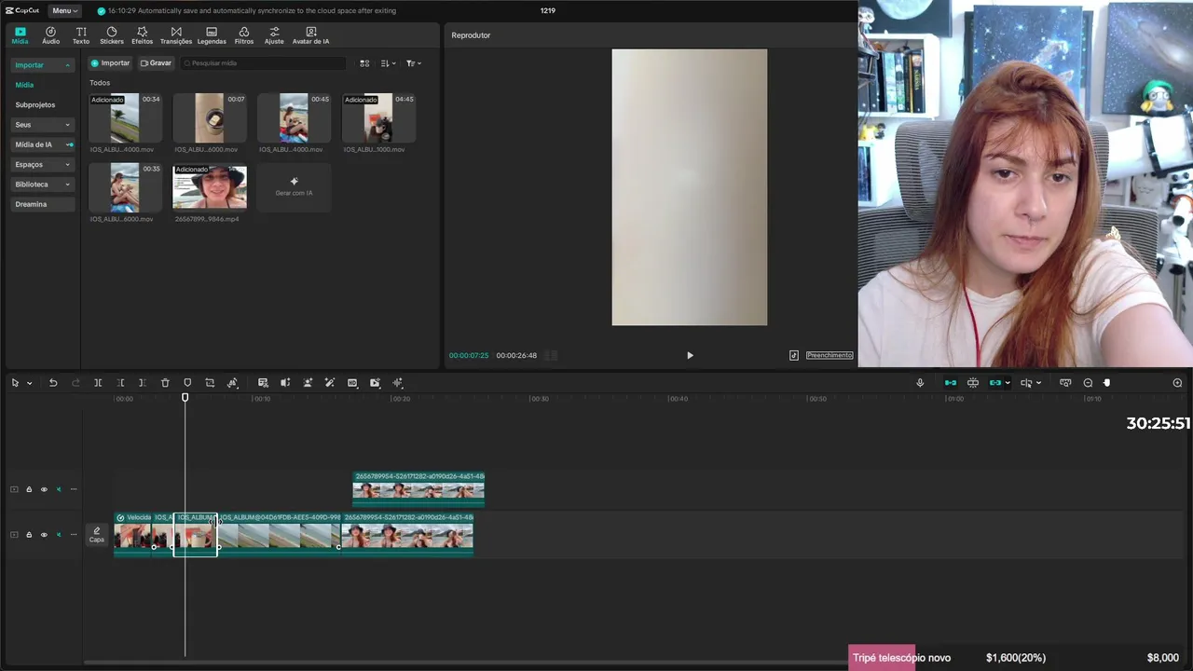Click the Gerar com IA tile
Screen dimensions: 1193x671
click(294, 187)
